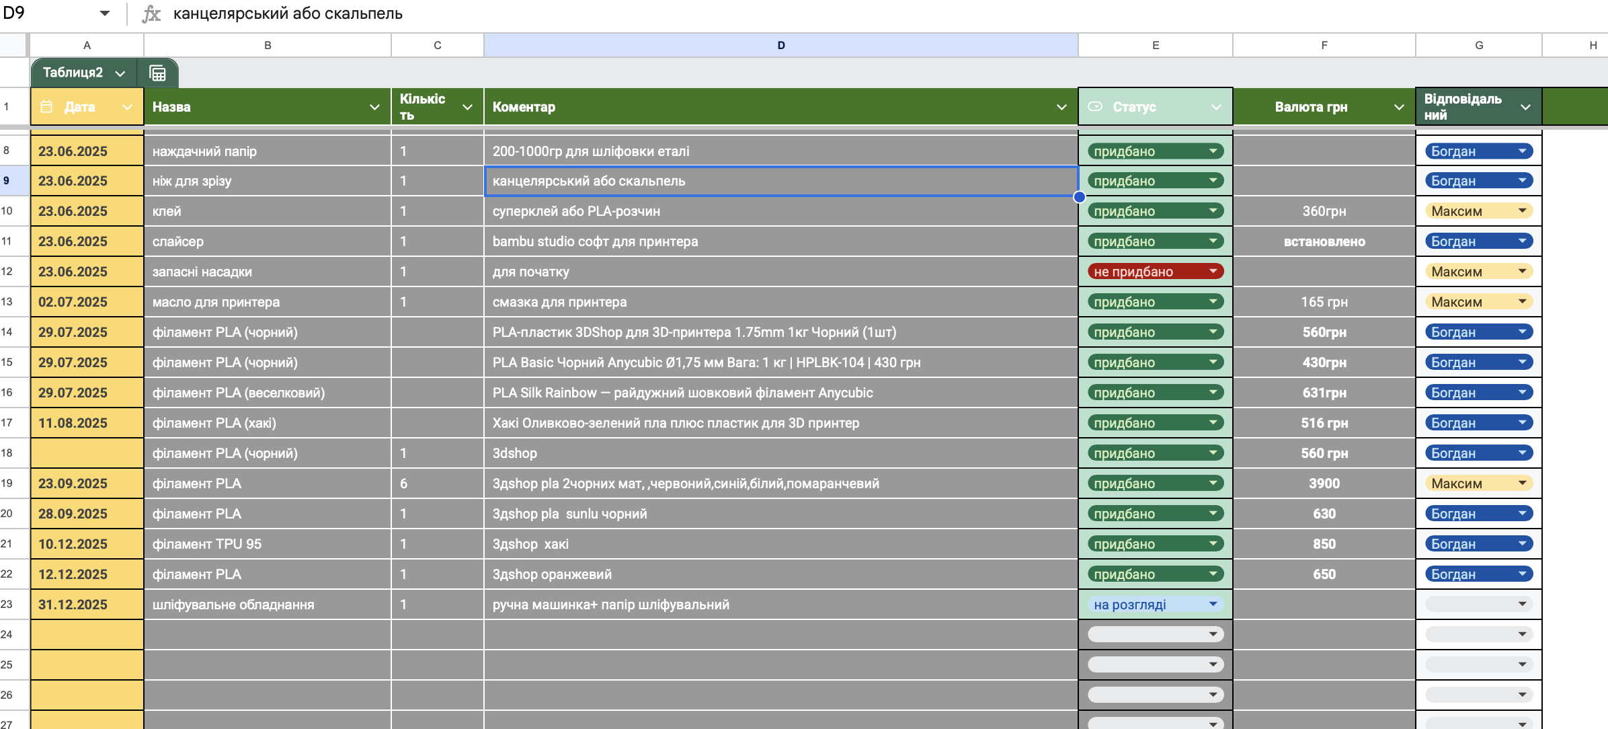Select the price cell '3900'
The image size is (1608, 729).
pyautogui.click(x=1324, y=484)
